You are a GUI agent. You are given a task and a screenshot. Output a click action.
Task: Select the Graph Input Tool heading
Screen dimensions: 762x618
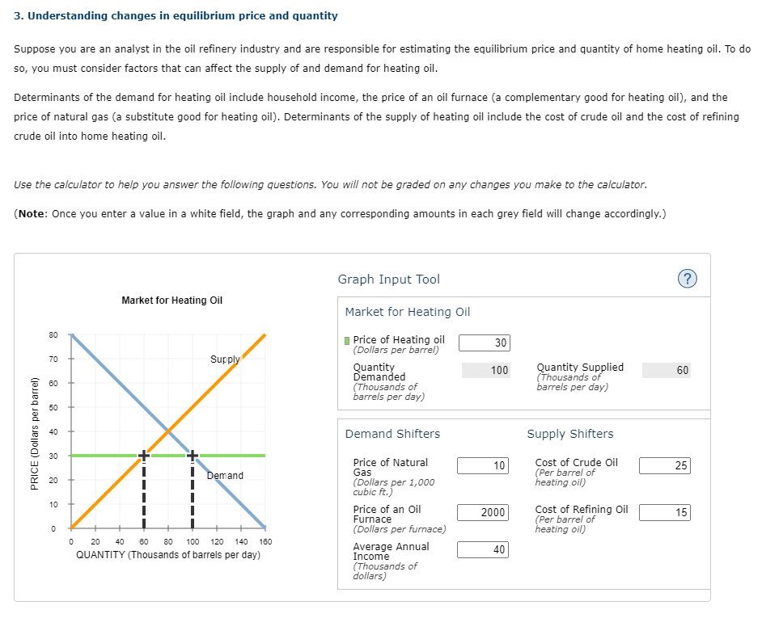pyautogui.click(x=389, y=279)
